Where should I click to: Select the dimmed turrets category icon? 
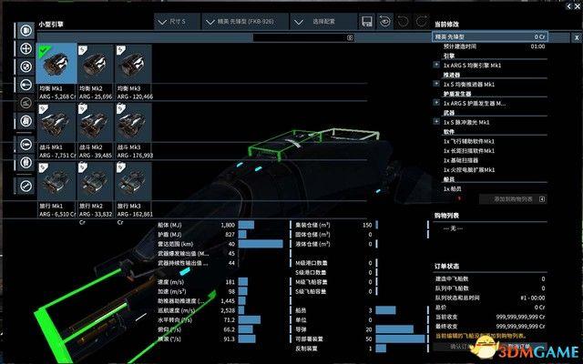click(26, 103)
